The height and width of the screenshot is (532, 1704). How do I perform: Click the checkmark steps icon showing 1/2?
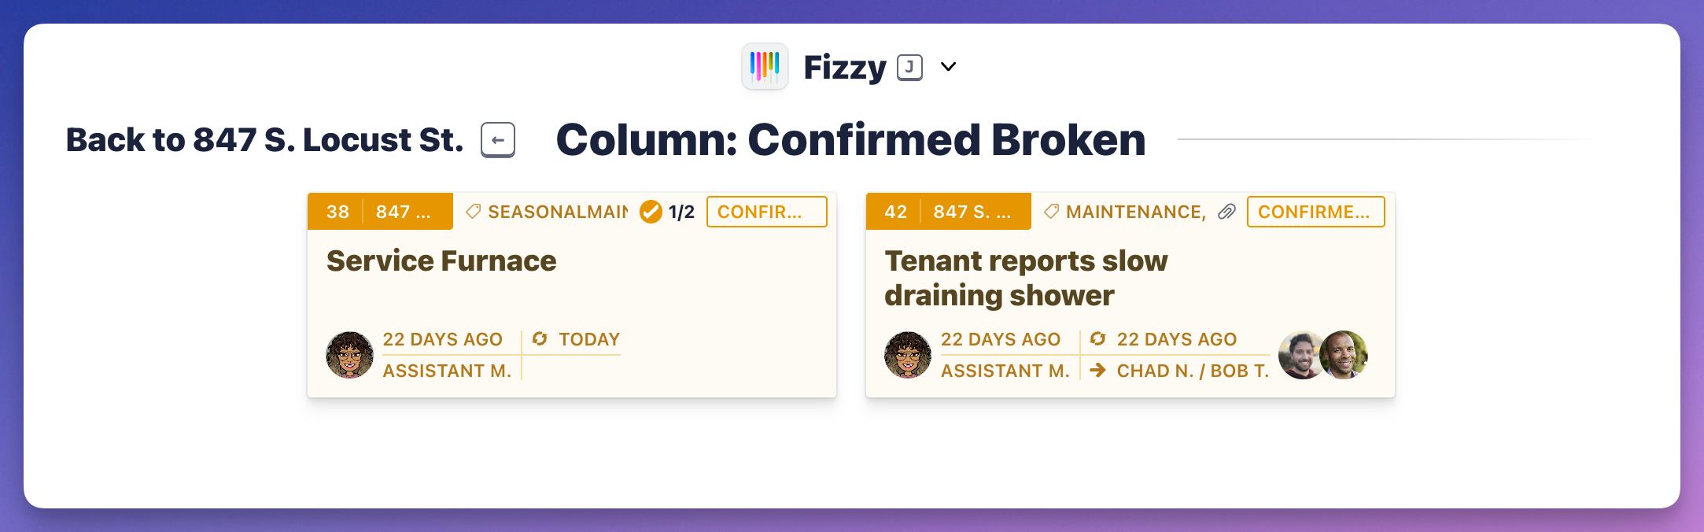[x=651, y=212]
